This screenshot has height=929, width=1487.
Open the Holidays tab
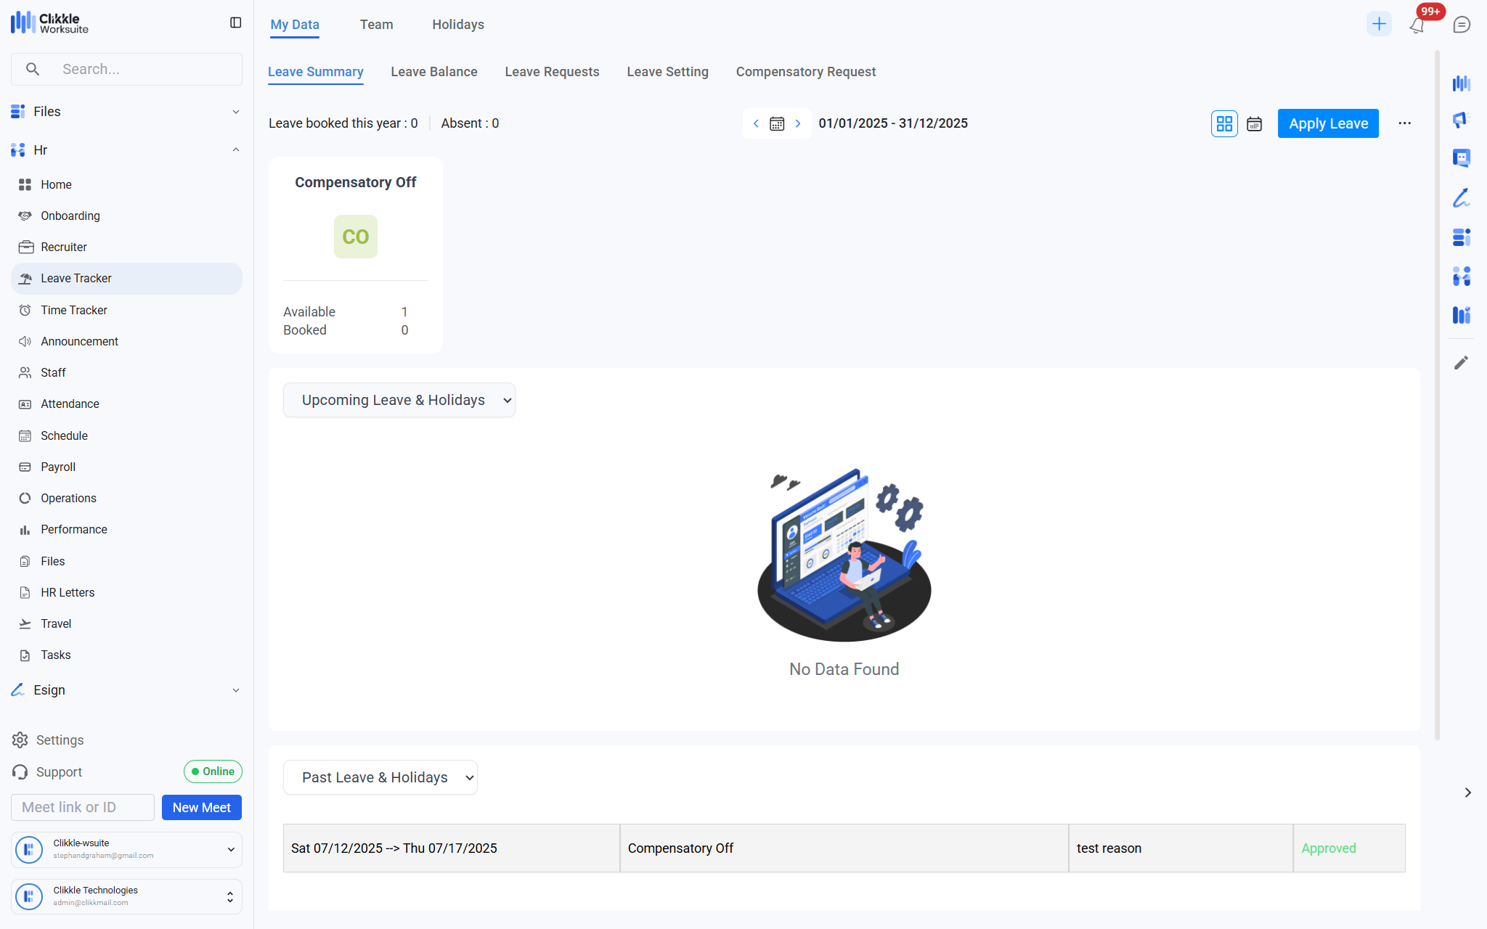tap(457, 25)
